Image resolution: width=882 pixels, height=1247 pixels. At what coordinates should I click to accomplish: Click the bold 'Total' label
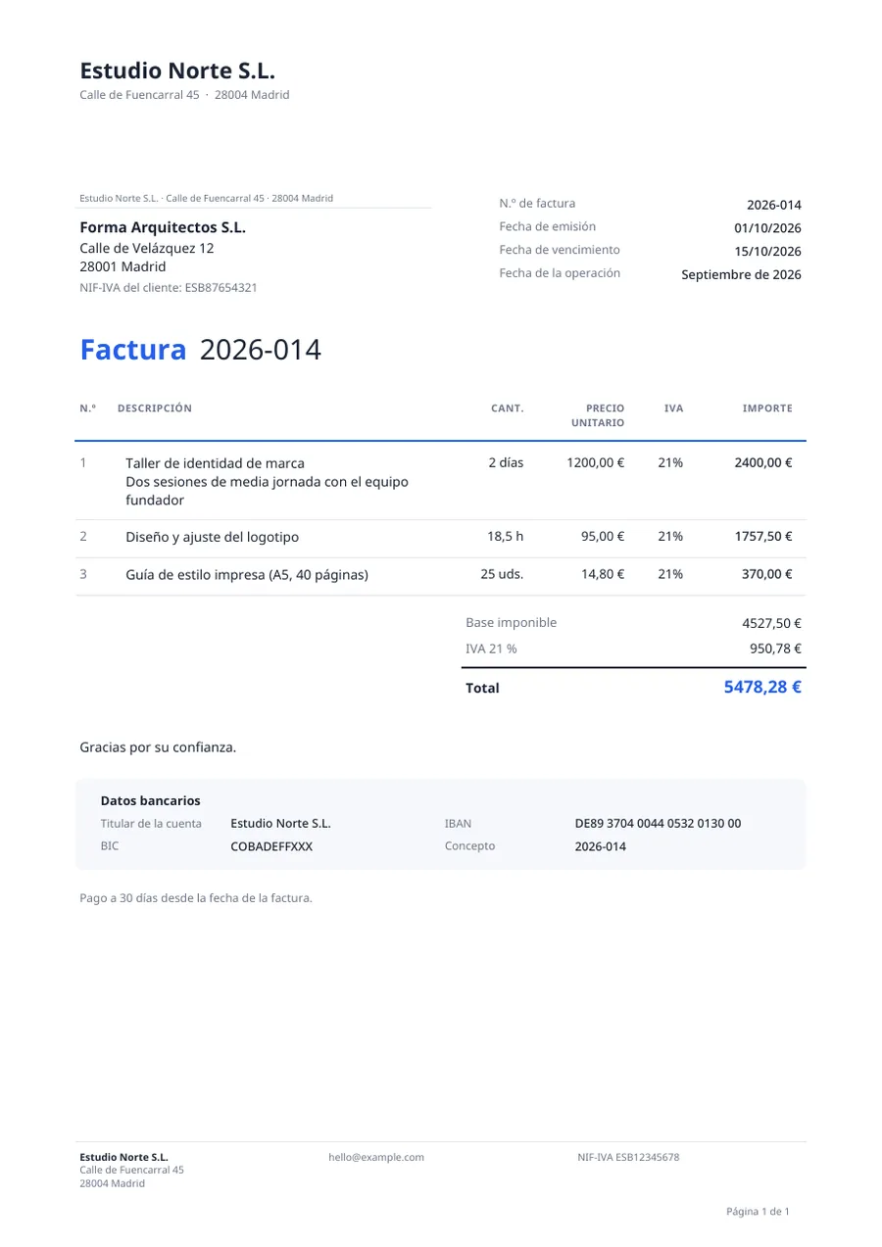pyautogui.click(x=482, y=689)
